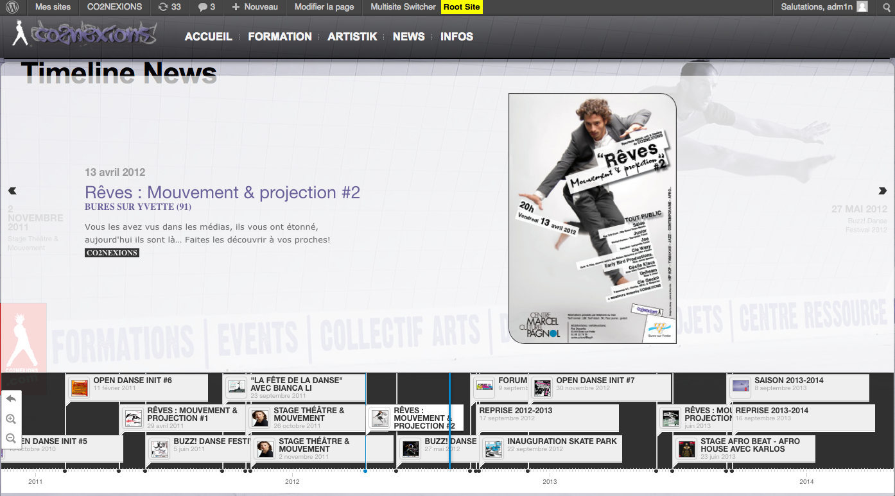Image resolution: width=895 pixels, height=496 pixels.
Task: Open the 33 pending updates icon
Action: tap(169, 7)
